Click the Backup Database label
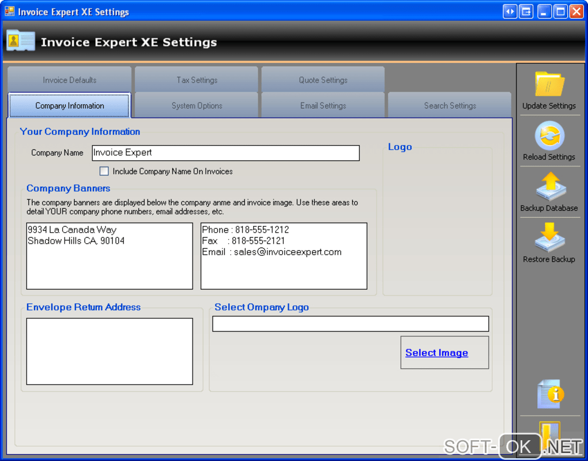This screenshot has height=461, width=588. click(549, 208)
